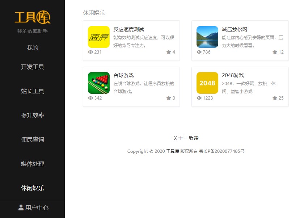Go to 站长工具 section

point(32,91)
